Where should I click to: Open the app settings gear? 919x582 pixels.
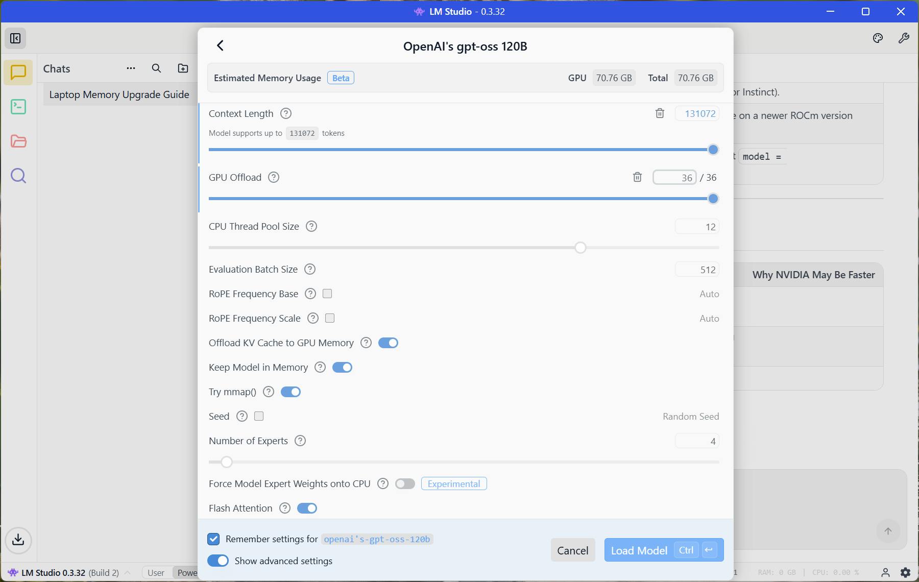click(x=905, y=572)
